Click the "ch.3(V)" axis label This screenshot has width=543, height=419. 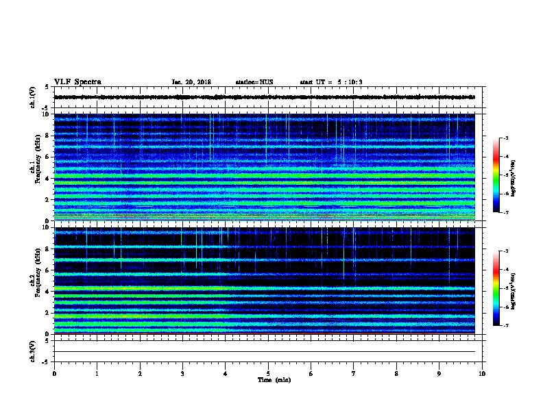pyautogui.click(x=33, y=351)
